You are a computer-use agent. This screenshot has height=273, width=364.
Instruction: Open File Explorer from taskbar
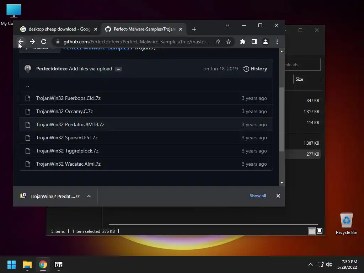27,264
